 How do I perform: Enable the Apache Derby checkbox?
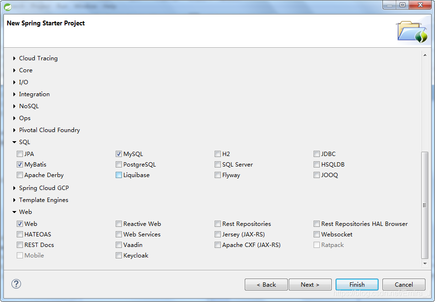point(20,175)
